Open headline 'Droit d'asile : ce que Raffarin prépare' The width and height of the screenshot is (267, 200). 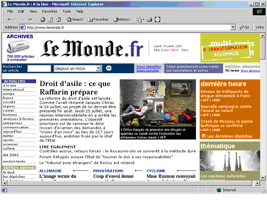point(75,88)
